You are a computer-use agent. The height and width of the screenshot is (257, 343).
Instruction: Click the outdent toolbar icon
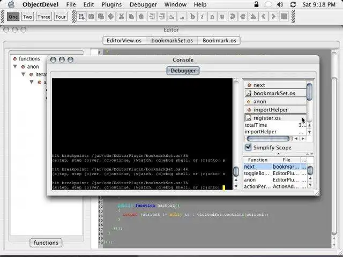162,17
